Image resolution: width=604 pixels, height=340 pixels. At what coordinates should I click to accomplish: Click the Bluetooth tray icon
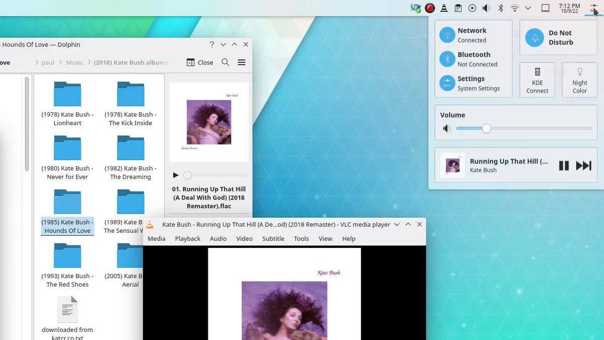point(500,8)
